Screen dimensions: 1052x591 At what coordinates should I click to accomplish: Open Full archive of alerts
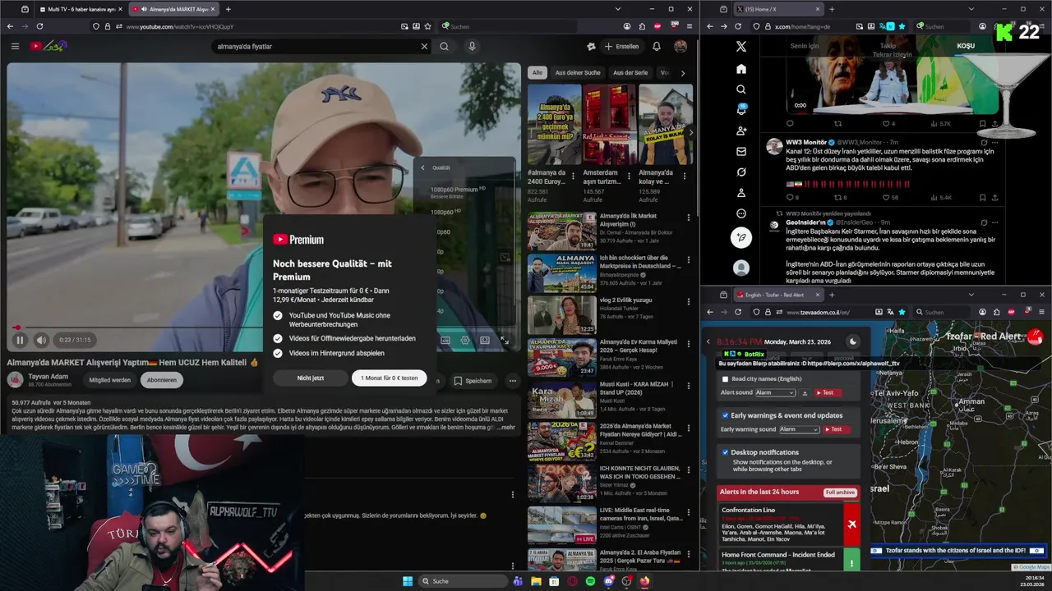841,492
